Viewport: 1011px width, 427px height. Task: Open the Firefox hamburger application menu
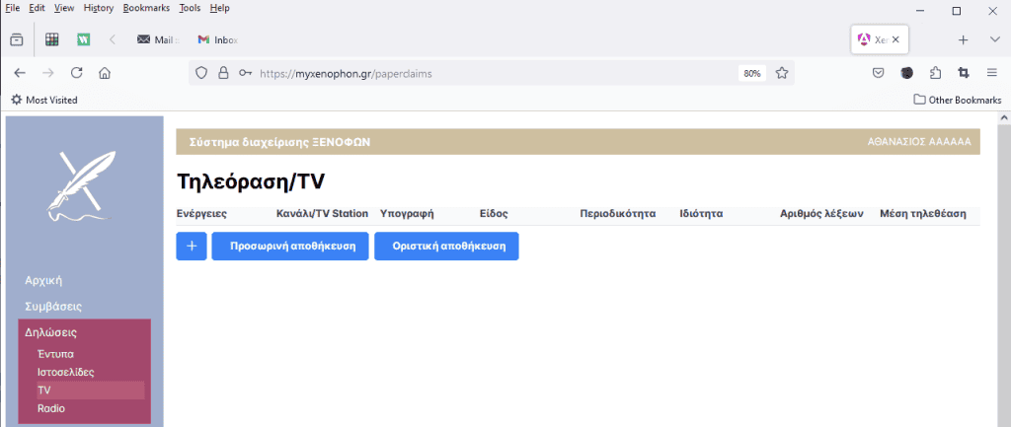pyautogui.click(x=992, y=73)
